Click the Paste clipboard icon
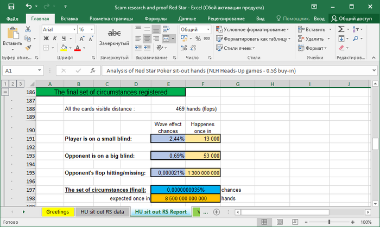 click(12, 34)
